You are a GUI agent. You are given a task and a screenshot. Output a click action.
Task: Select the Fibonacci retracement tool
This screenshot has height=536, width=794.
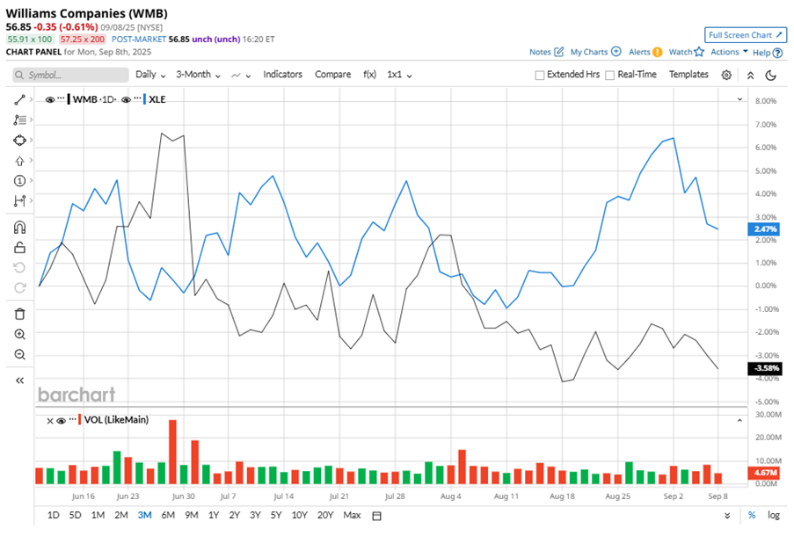point(19,120)
